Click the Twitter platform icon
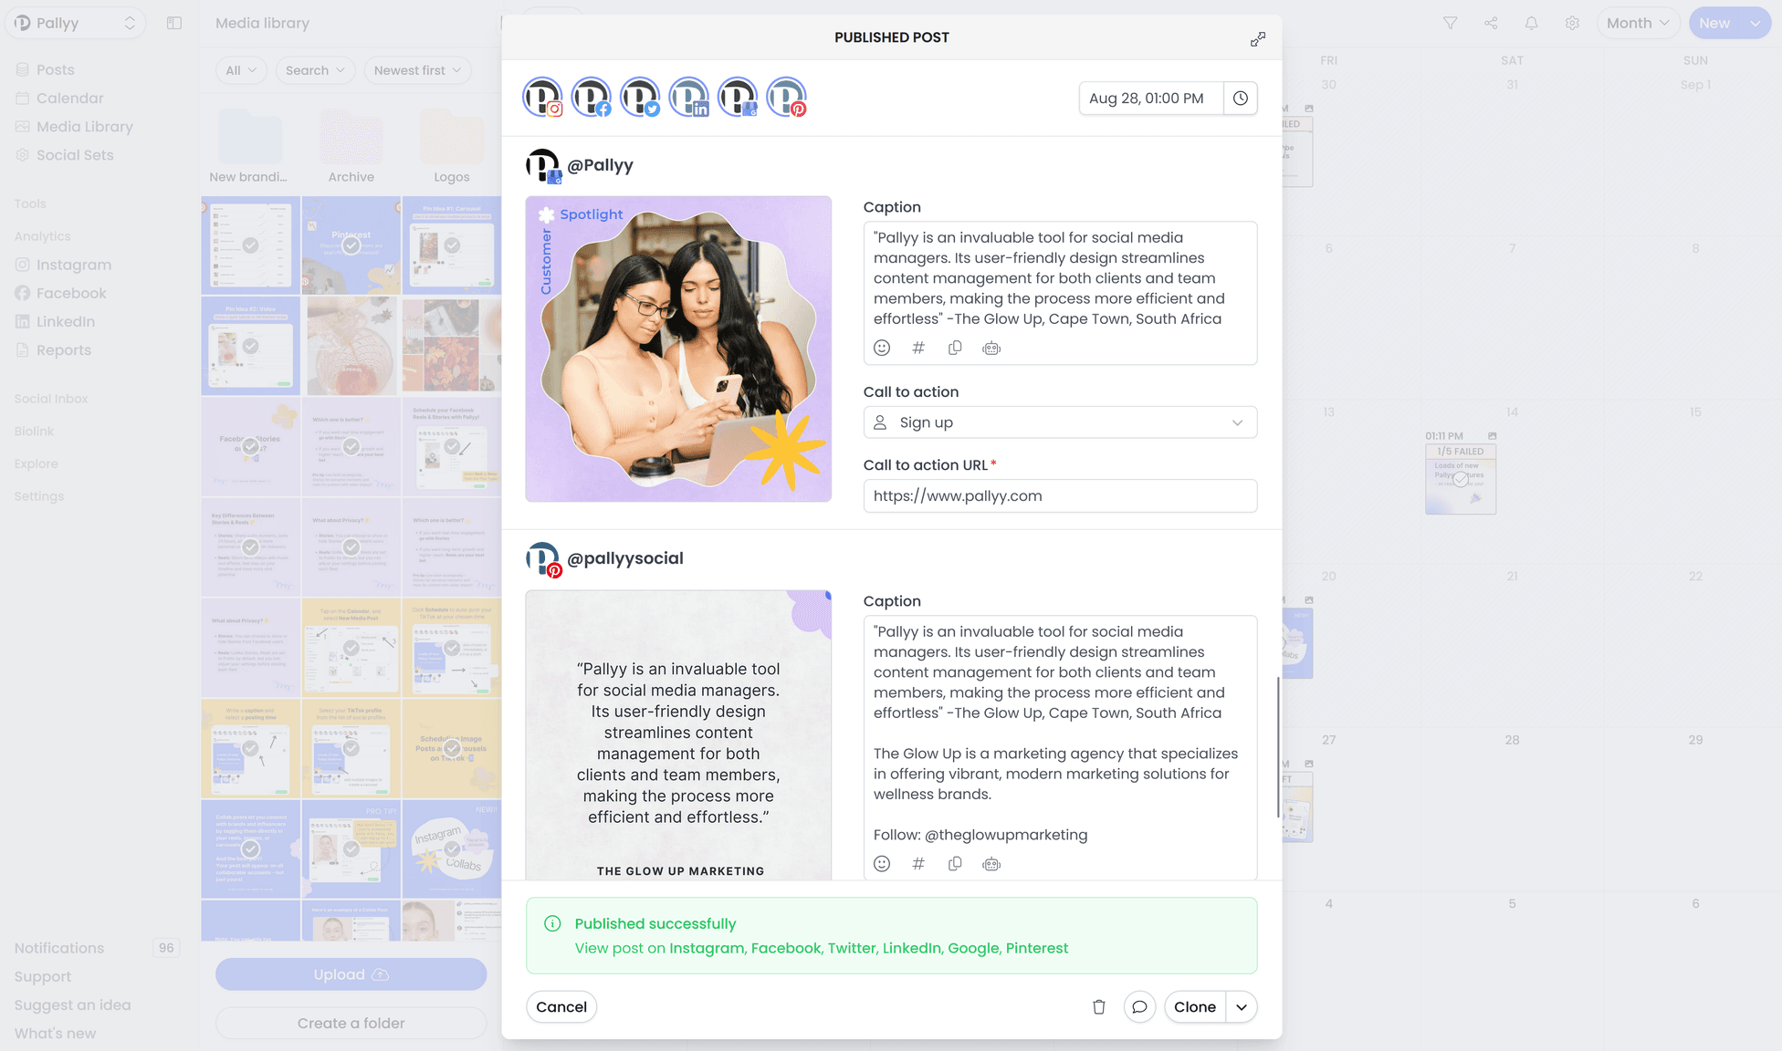1782x1051 pixels. pyautogui.click(x=639, y=98)
